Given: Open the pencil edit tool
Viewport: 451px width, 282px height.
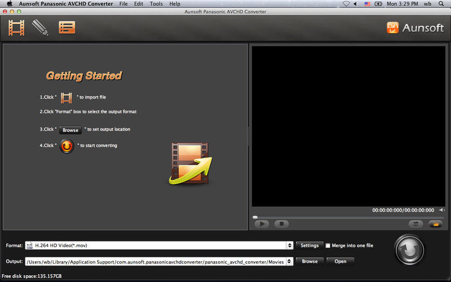Looking at the screenshot, I should pos(40,28).
